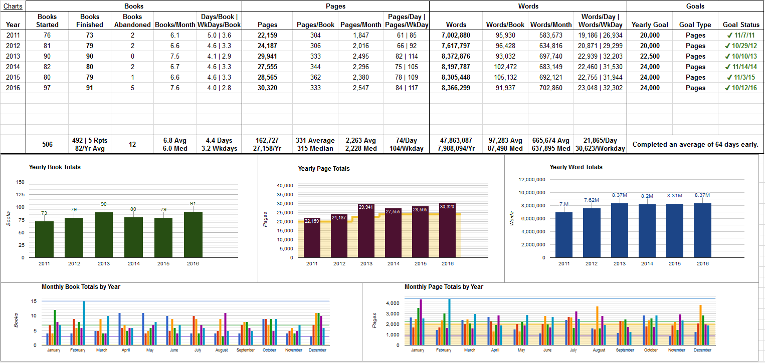765x363 pixels.
Task: Click the Yearly Word Totals chart title
Action: tap(576, 167)
